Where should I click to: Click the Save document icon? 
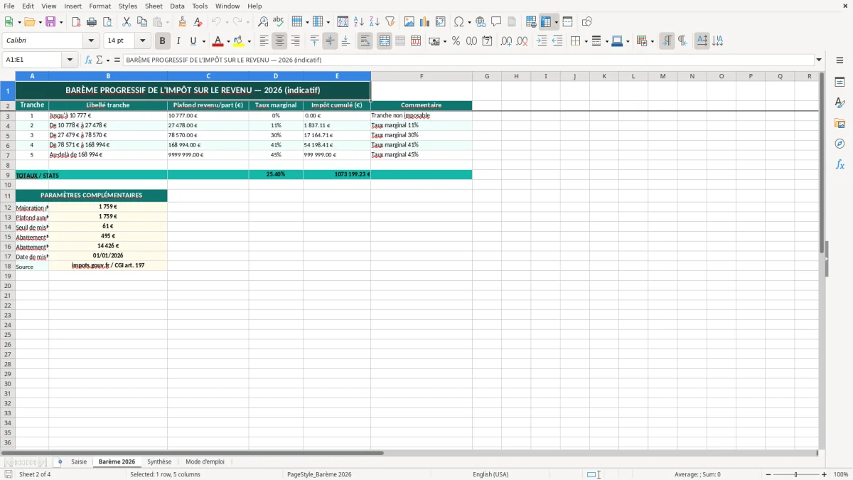click(50, 22)
